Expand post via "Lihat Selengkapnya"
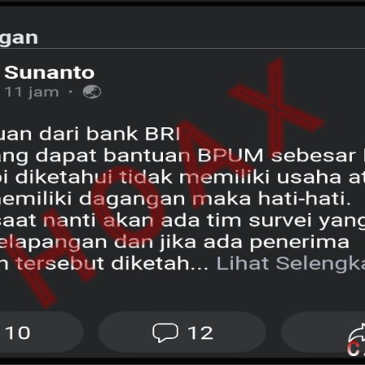This screenshot has width=365, height=365. [x=290, y=263]
